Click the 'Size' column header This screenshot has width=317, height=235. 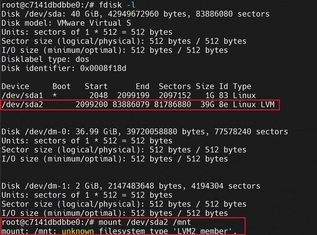[205, 86]
